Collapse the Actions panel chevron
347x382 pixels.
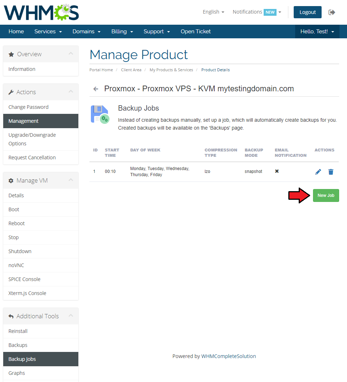[71, 92]
